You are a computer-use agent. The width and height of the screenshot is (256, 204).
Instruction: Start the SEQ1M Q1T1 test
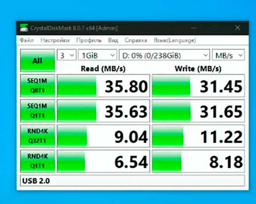(37, 111)
